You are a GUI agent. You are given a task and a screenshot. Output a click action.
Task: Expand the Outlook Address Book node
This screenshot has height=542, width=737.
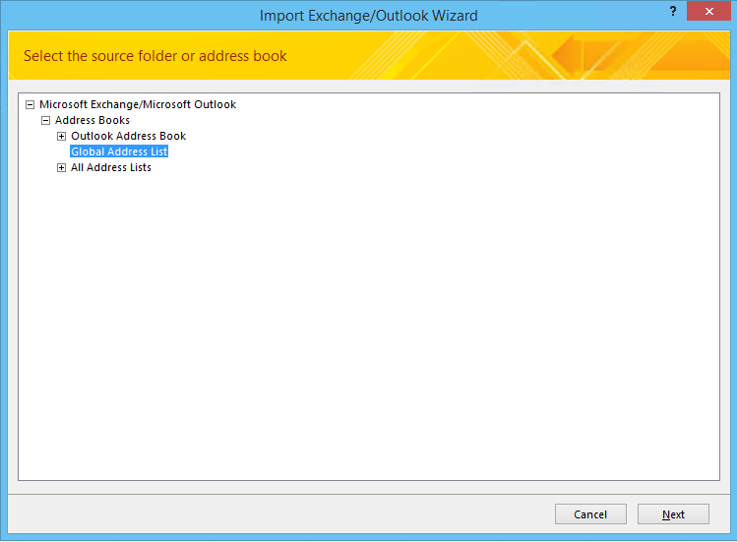pos(61,136)
